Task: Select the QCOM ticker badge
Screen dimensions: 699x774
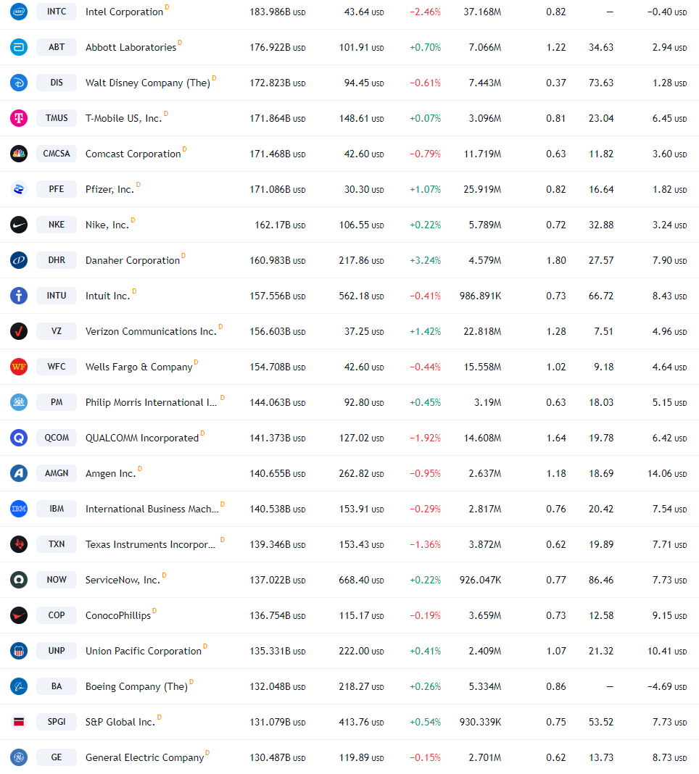Action: (57, 438)
